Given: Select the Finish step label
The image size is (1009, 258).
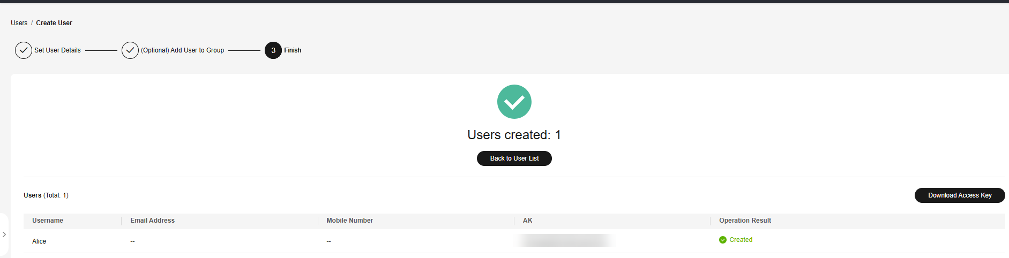Looking at the screenshot, I should [293, 50].
